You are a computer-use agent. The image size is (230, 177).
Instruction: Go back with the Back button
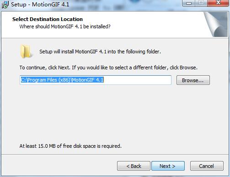coord(134,166)
